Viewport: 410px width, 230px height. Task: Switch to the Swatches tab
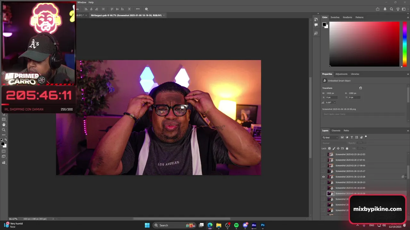pyautogui.click(x=335, y=17)
